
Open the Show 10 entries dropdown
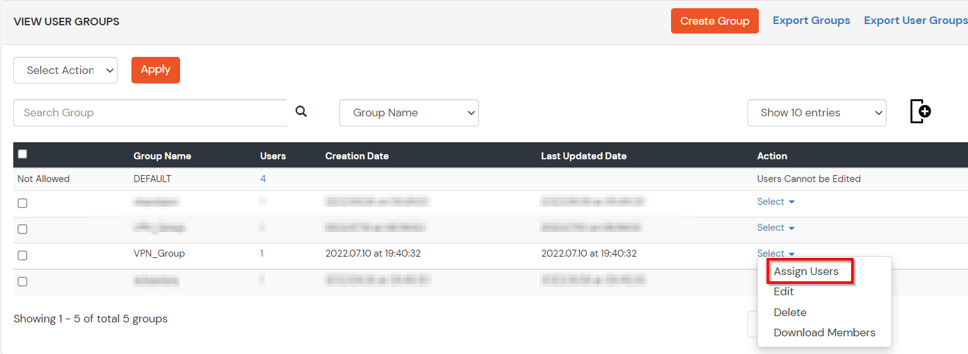(817, 113)
